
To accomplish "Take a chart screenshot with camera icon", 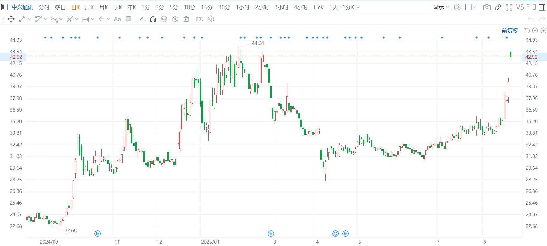I will 487,7.
